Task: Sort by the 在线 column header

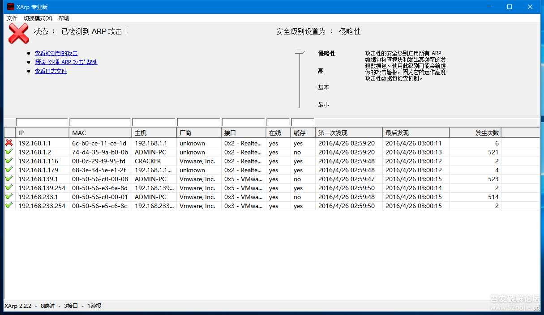Action: pyautogui.click(x=278, y=133)
